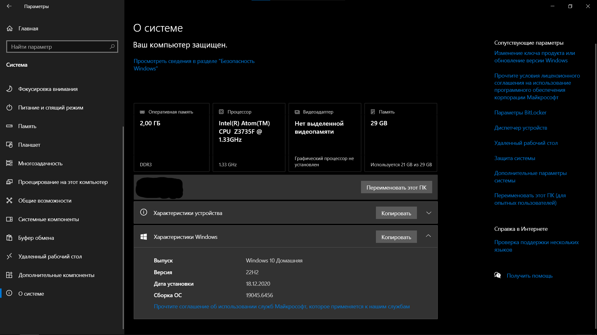This screenshot has height=335, width=597.
Task: Click the back arrow icon
Action: 9,6
